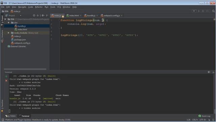
Task: Collapse the dist folder
Action: (x=8, y=23)
